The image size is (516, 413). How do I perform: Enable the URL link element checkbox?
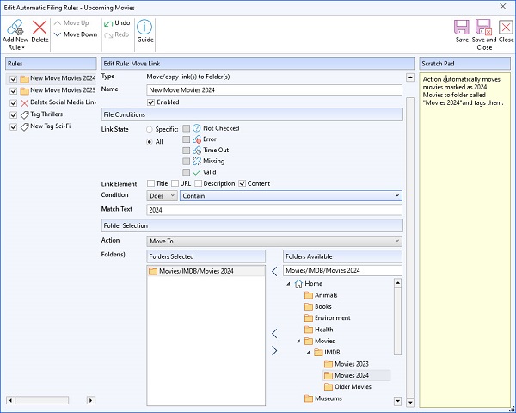[x=175, y=183]
